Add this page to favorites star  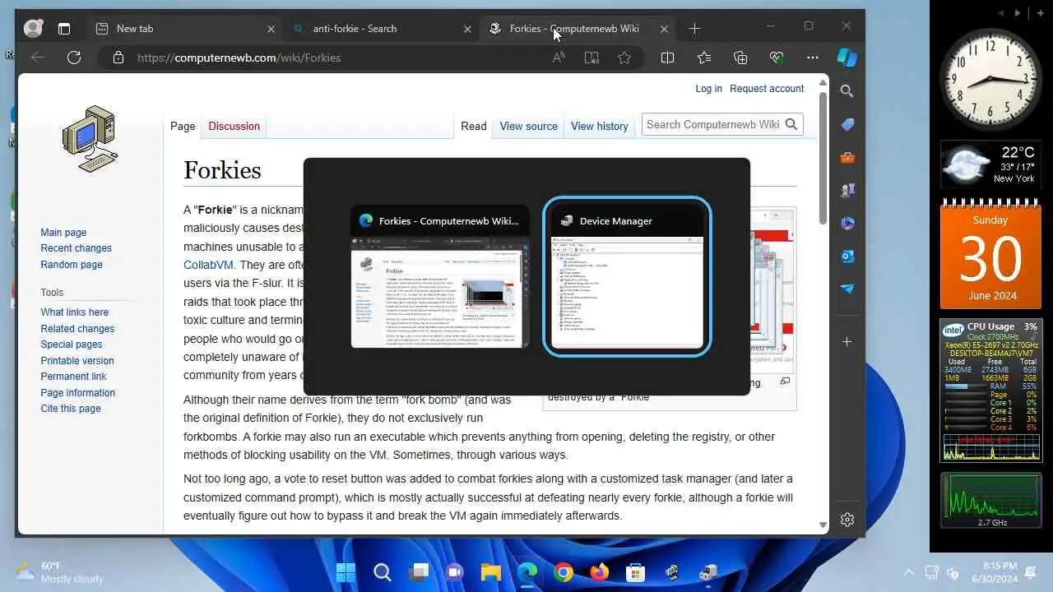pos(624,58)
